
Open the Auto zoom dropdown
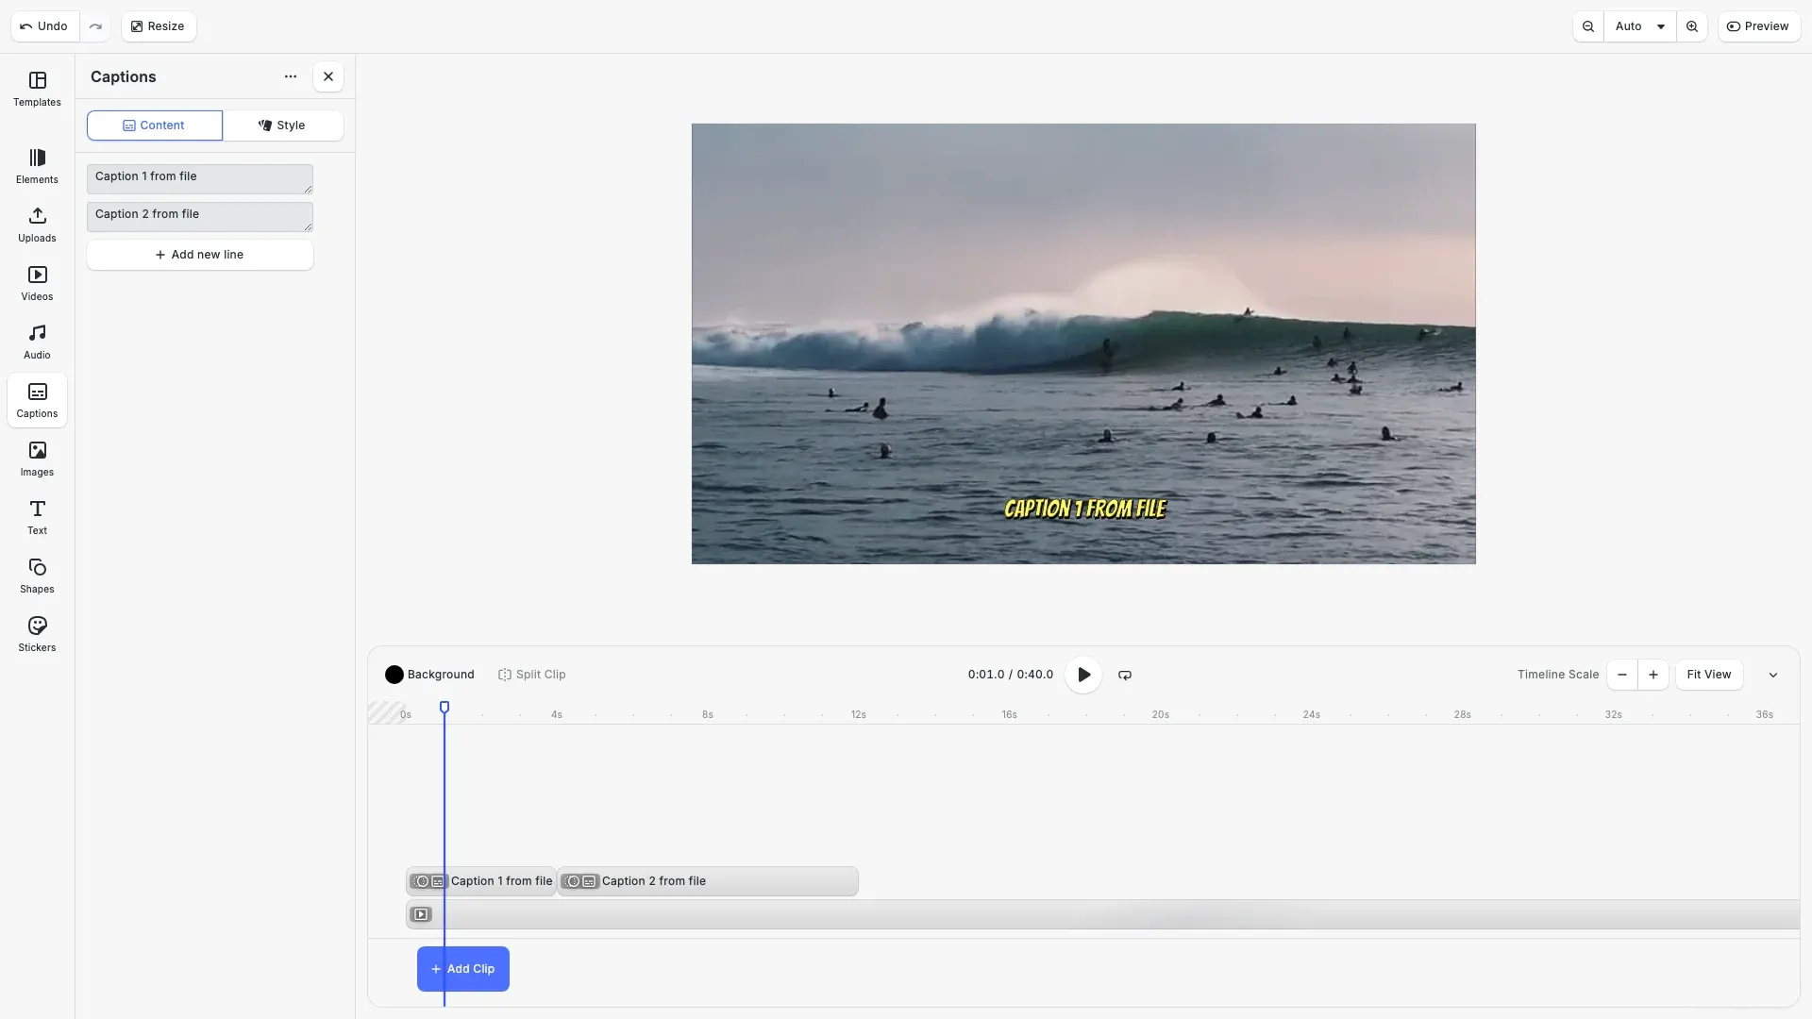[x=1640, y=25]
